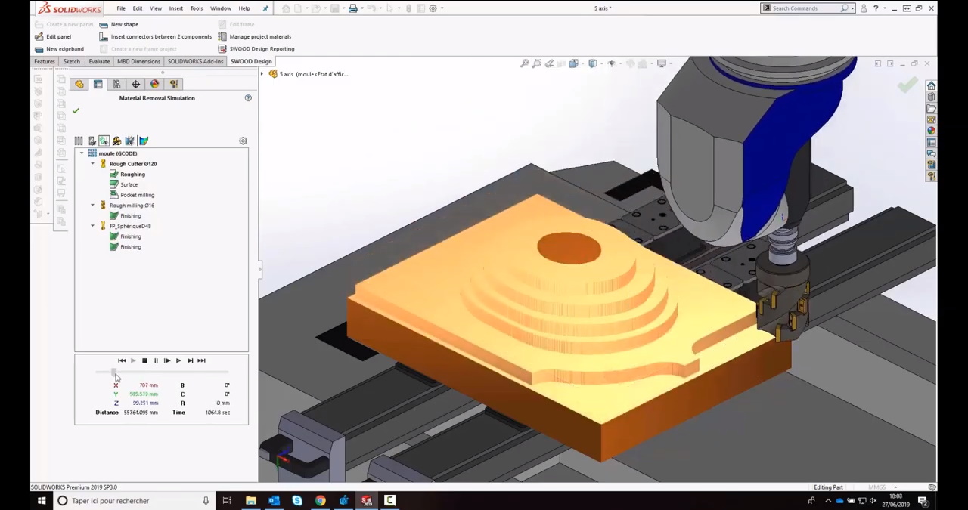968x510 pixels.
Task: Collapse the moule (GCODE) tree node
Action: click(x=82, y=153)
